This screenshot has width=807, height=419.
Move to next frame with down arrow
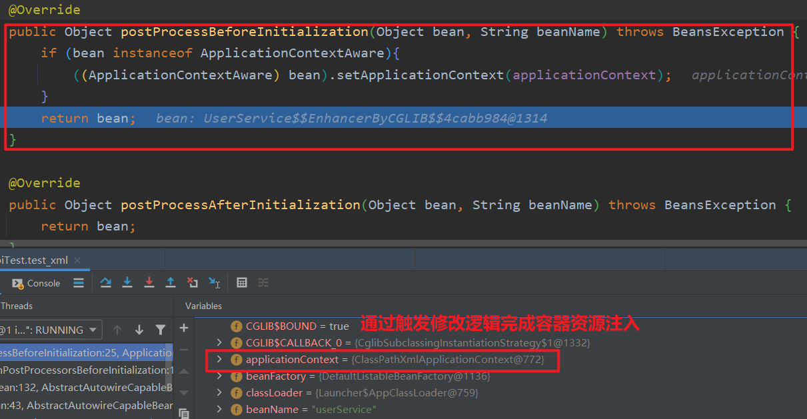139,330
